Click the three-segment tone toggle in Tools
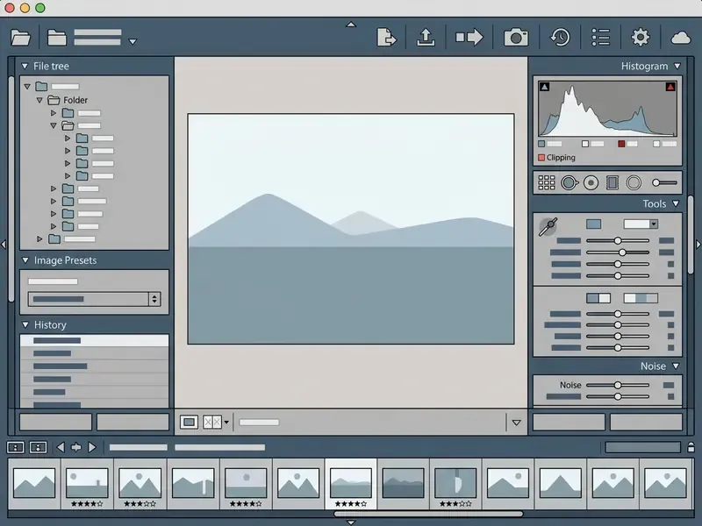Screen dimensions: 702x526 click(641, 298)
